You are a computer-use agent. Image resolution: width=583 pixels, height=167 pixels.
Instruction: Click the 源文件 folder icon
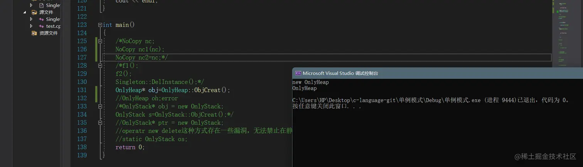click(x=34, y=12)
